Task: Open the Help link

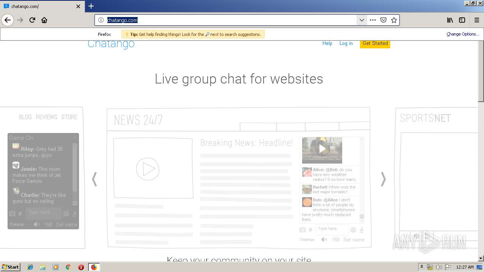Action: click(327, 43)
